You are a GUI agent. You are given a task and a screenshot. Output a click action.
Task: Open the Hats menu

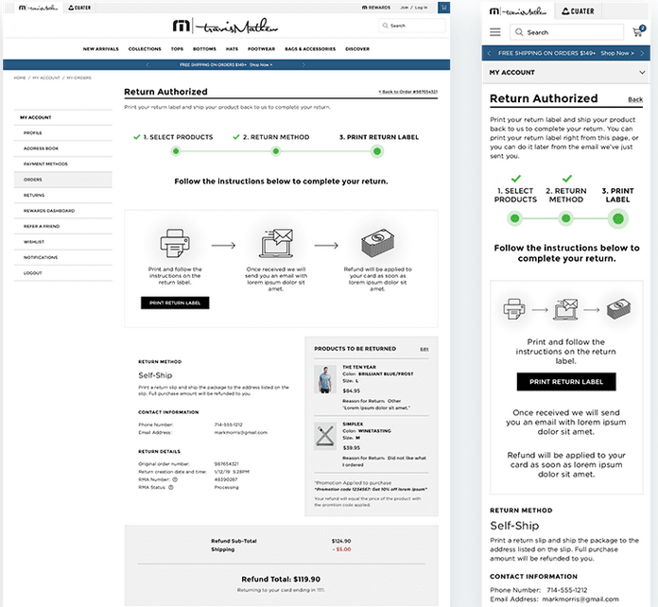(232, 49)
